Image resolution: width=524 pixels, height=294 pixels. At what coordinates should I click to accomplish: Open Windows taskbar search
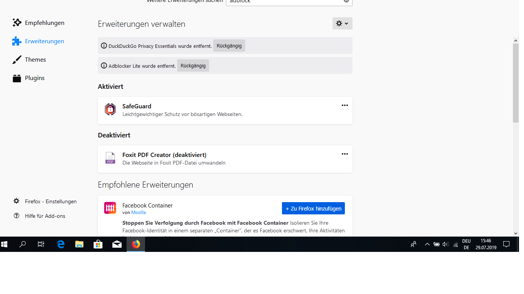[23, 244]
